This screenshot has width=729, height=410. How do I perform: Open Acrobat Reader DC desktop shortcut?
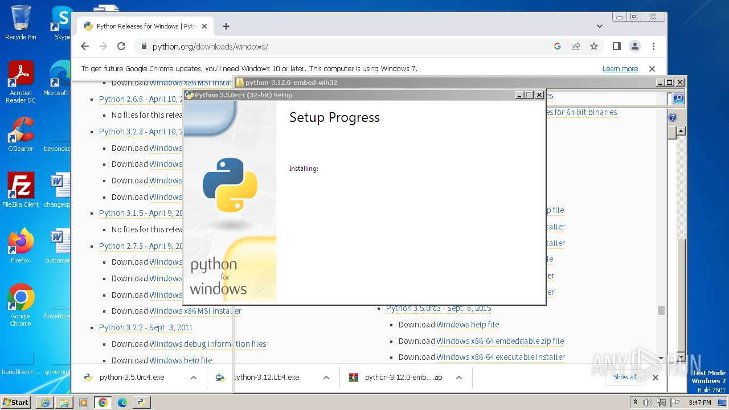point(21,83)
